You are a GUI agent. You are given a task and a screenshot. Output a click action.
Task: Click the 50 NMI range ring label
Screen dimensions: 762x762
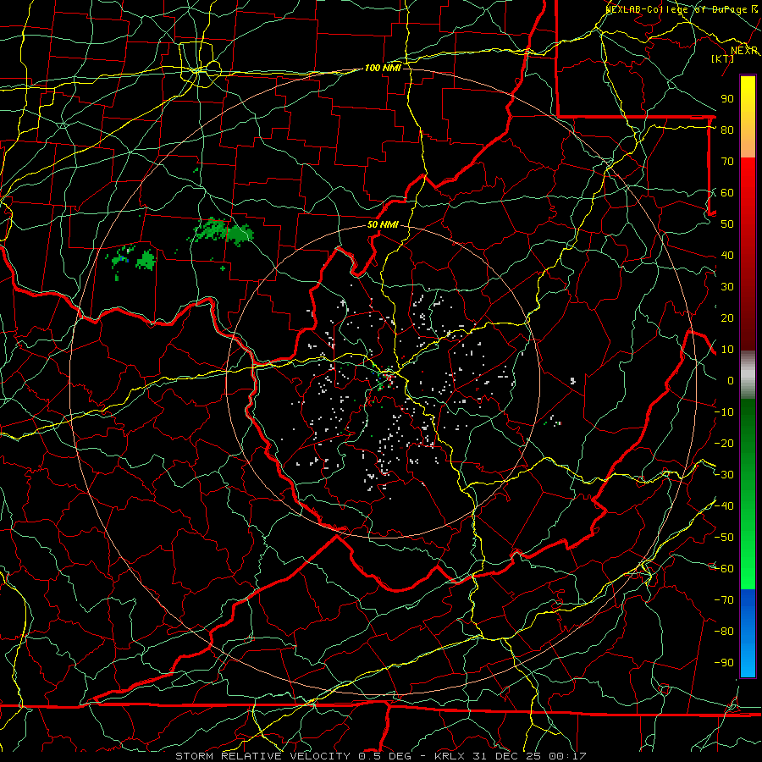[383, 224]
